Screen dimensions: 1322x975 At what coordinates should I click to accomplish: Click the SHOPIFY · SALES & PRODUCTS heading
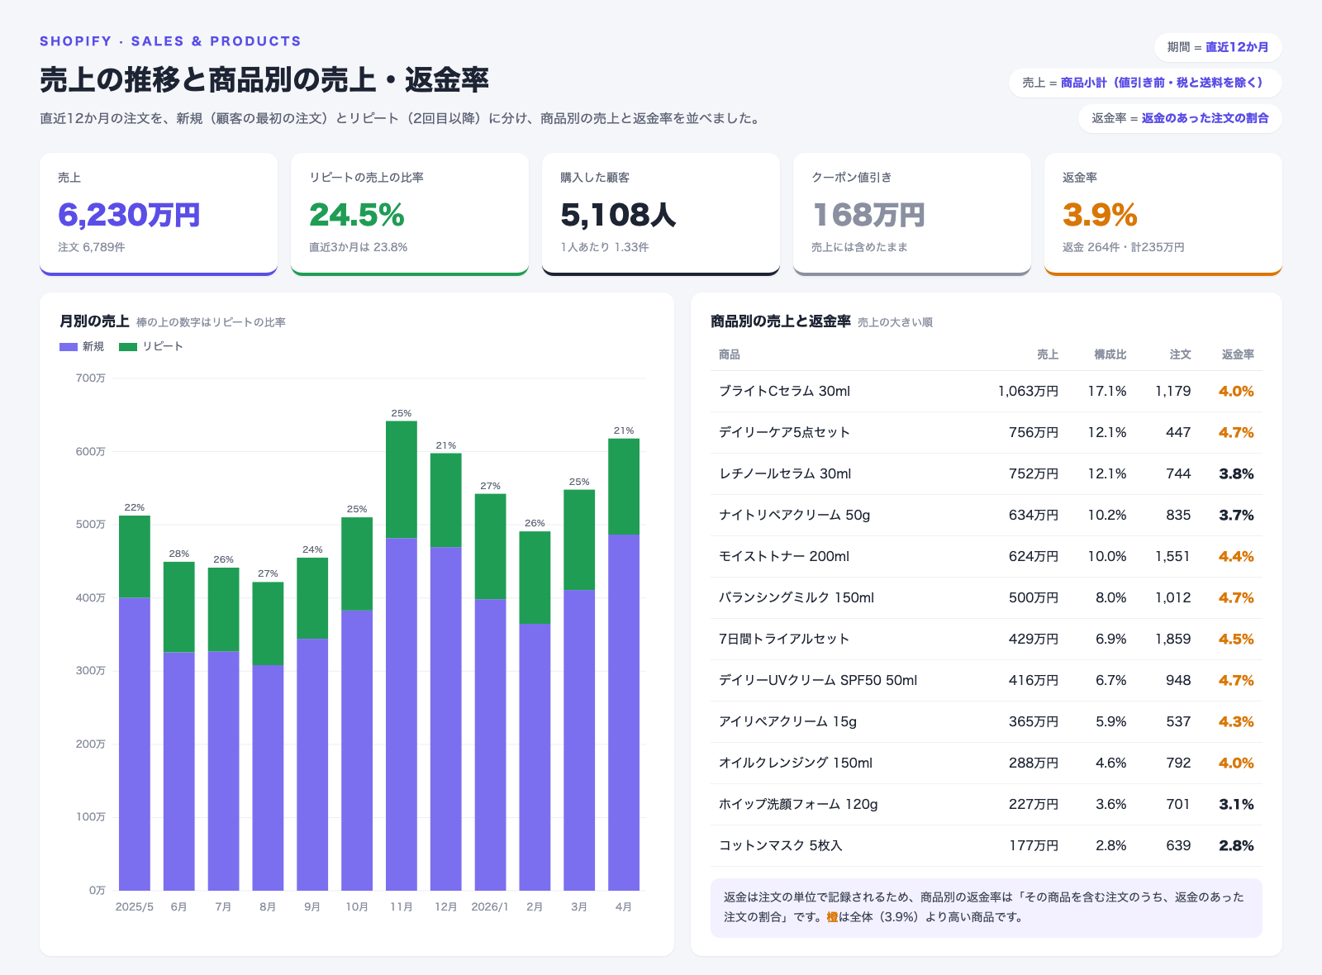pos(170,41)
